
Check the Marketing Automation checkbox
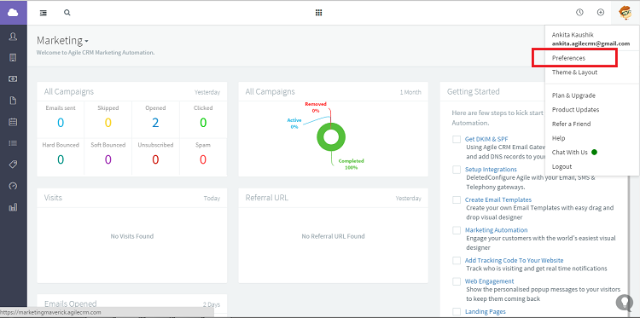click(x=457, y=230)
